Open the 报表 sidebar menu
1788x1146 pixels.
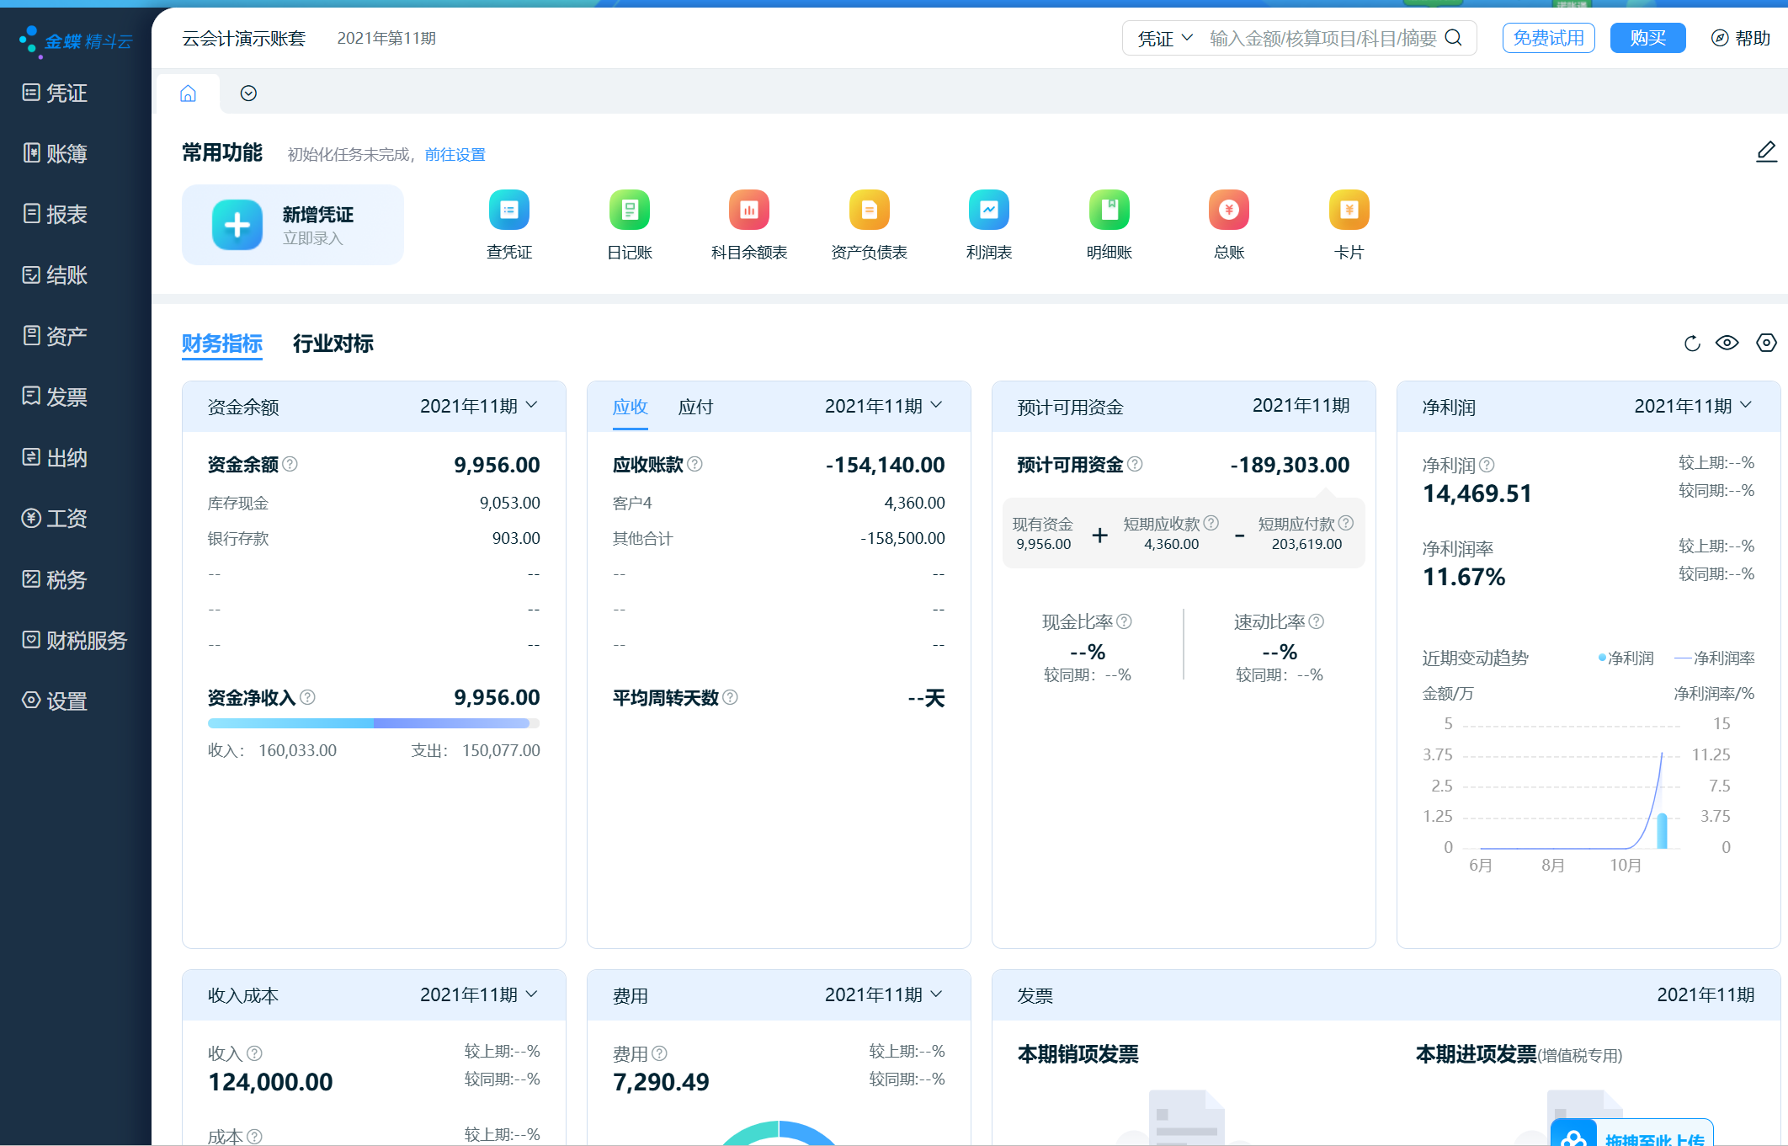(x=56, y=214)
